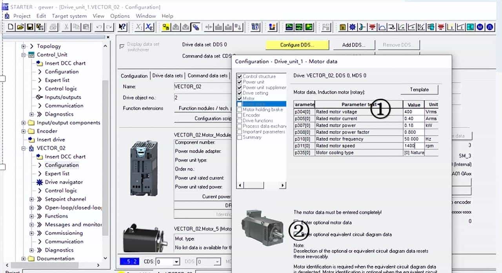Image resolution: width=502 pixels, height=273 pixels.
Task: Click the Inputs/outputs connector icon
Action: click(x=39, y=97)
